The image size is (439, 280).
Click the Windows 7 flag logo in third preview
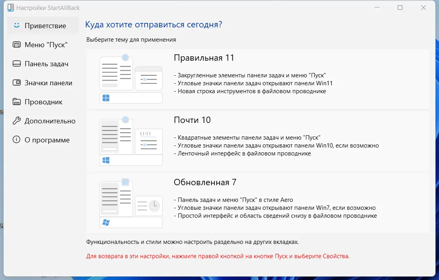pos(106,222)
